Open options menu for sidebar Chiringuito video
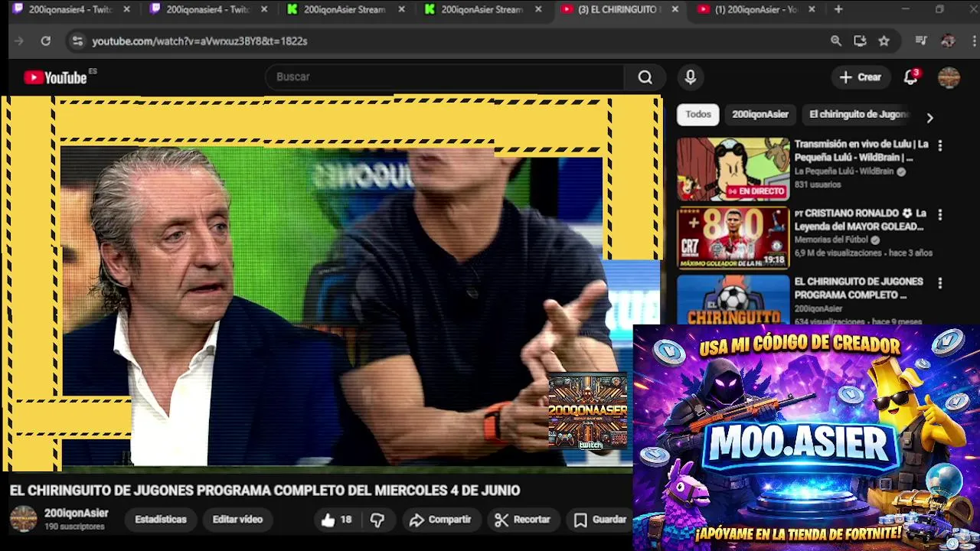980x551 pixels. [x=940, y=283]
